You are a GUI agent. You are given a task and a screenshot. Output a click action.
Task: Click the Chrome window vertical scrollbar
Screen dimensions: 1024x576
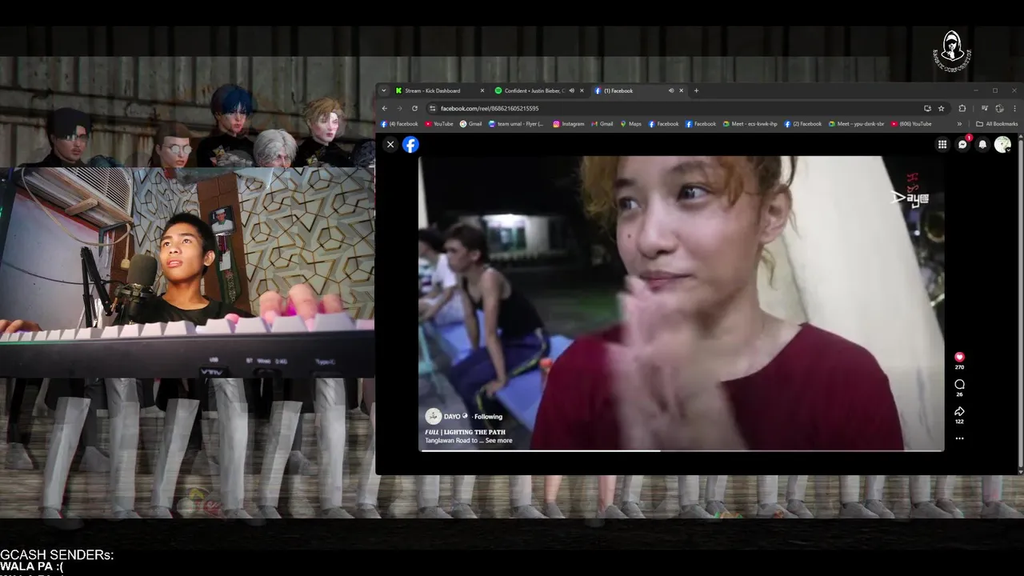coord(1020,304)
